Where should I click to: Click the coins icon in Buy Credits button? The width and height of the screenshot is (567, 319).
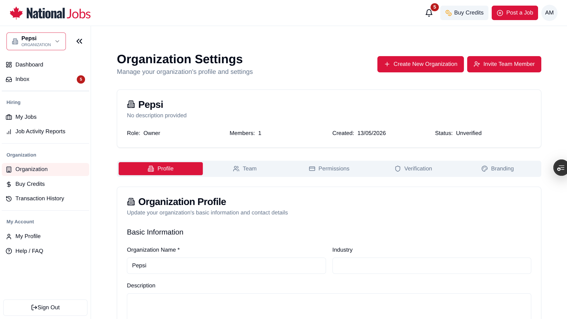(x=448, y=13)
